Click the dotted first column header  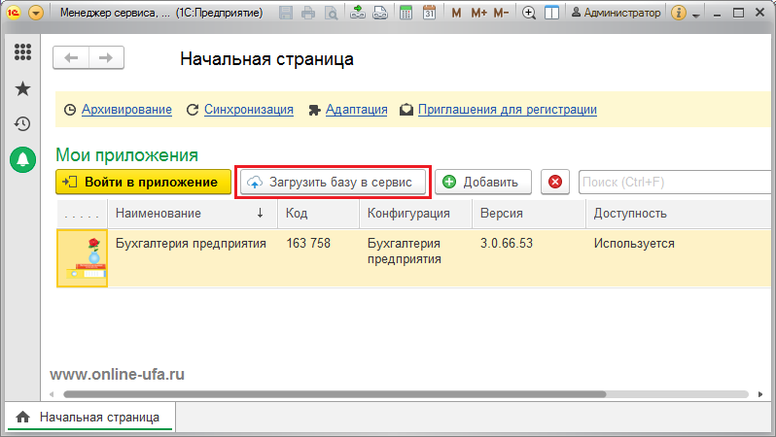82,214
